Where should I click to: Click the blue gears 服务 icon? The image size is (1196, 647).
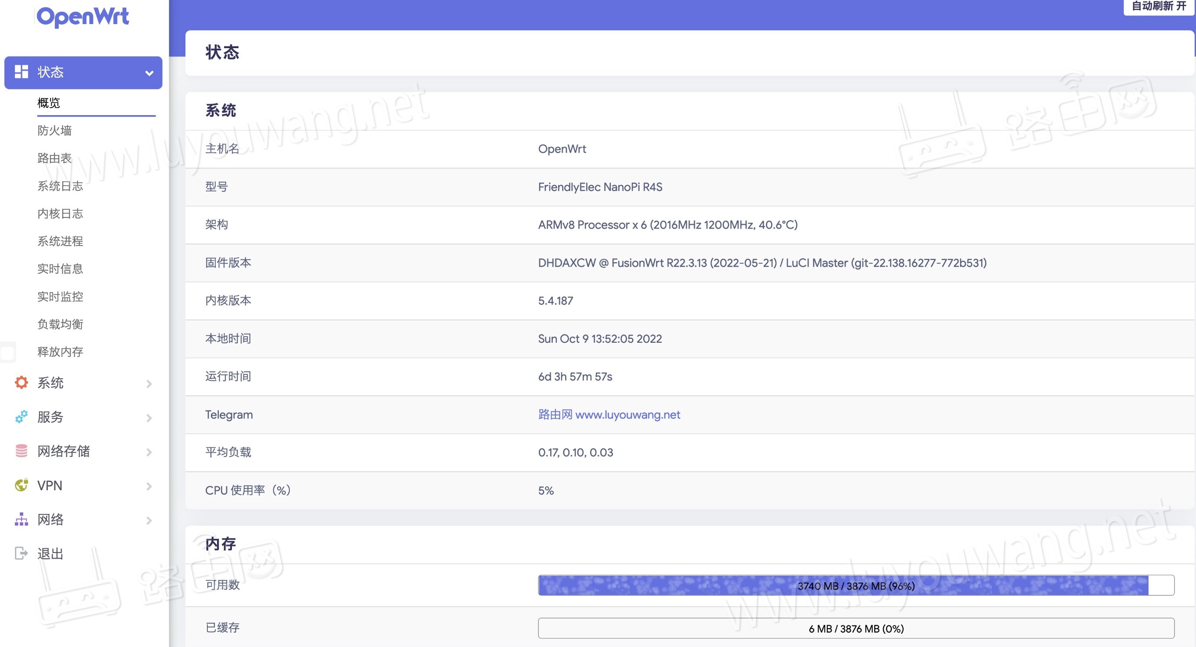21,417
